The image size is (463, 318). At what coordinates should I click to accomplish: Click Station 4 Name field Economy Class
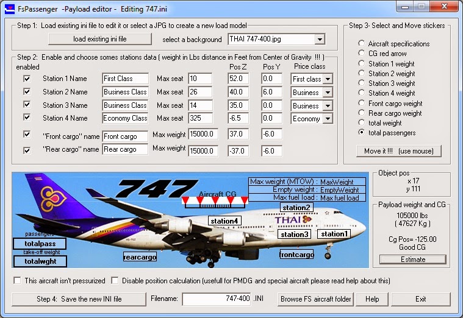click(125, 118)
